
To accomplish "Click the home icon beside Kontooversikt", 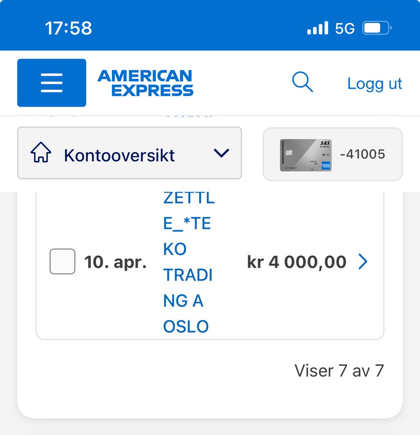I will click(41, 154).
